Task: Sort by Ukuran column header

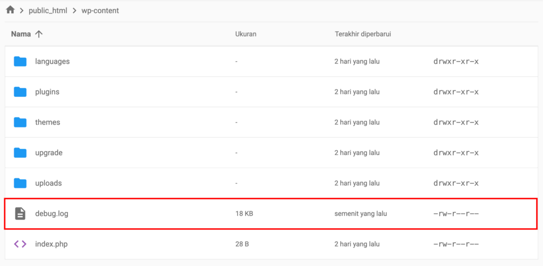Action: tap(246, 34)
